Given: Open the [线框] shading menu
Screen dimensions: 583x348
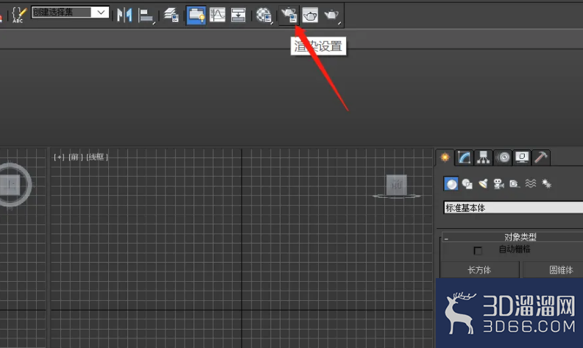Looking at the screenshot, I should 97,157.
